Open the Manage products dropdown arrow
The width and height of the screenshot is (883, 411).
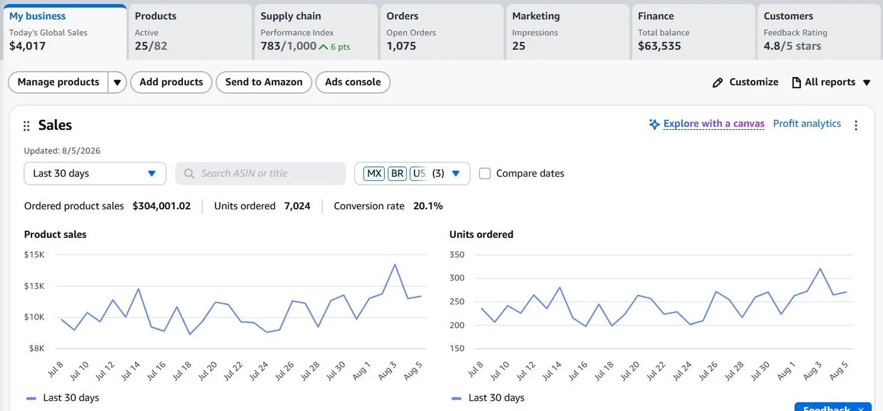pos(117,83)
